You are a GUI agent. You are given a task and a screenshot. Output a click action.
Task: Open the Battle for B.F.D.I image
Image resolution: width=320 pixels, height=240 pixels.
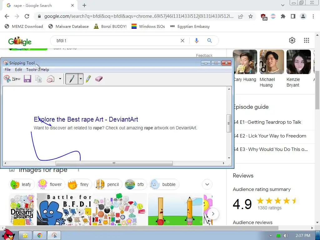[x=64, y=209]
